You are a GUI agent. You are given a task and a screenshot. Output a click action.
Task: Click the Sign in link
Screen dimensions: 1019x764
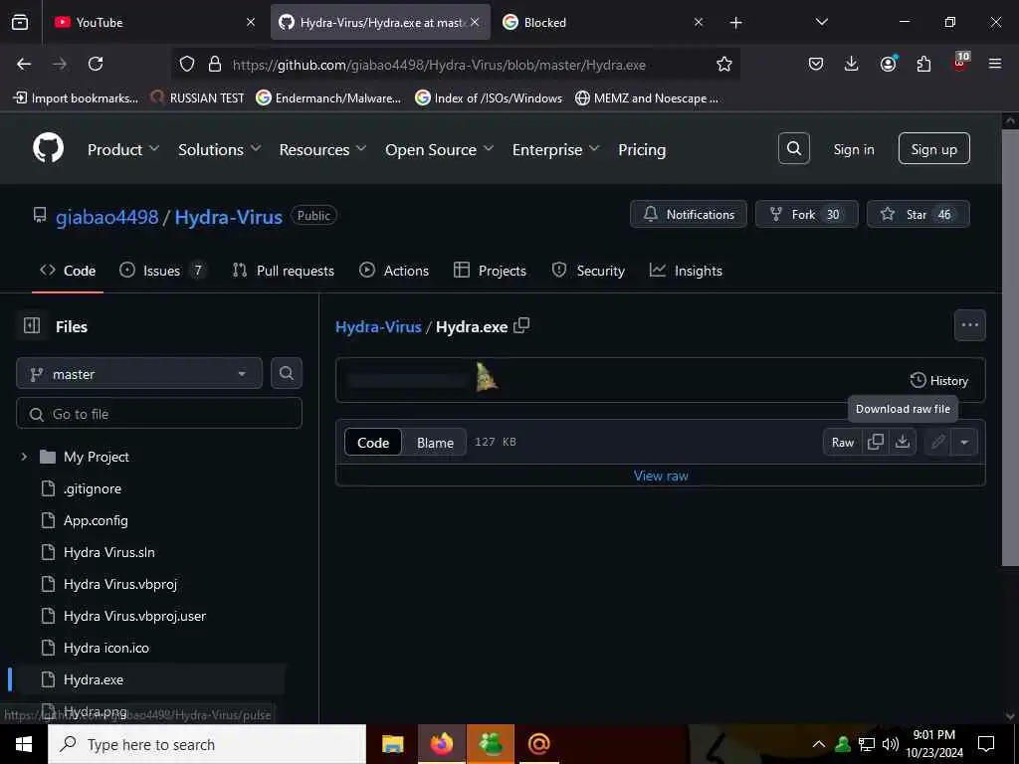(x=853, y=149)
